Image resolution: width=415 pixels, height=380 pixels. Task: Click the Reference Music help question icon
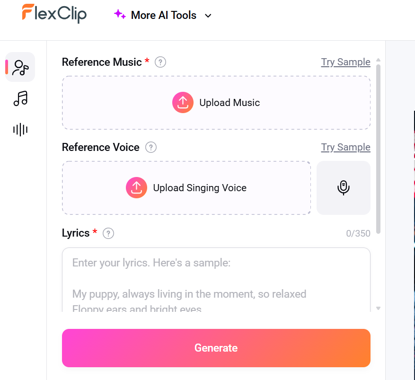160,62
